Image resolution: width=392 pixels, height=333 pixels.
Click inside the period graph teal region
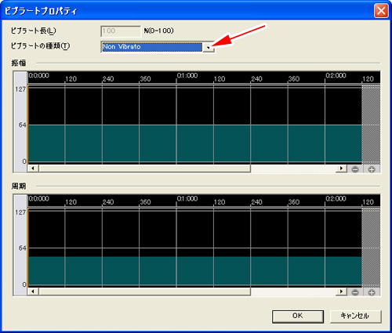[194, 270]
